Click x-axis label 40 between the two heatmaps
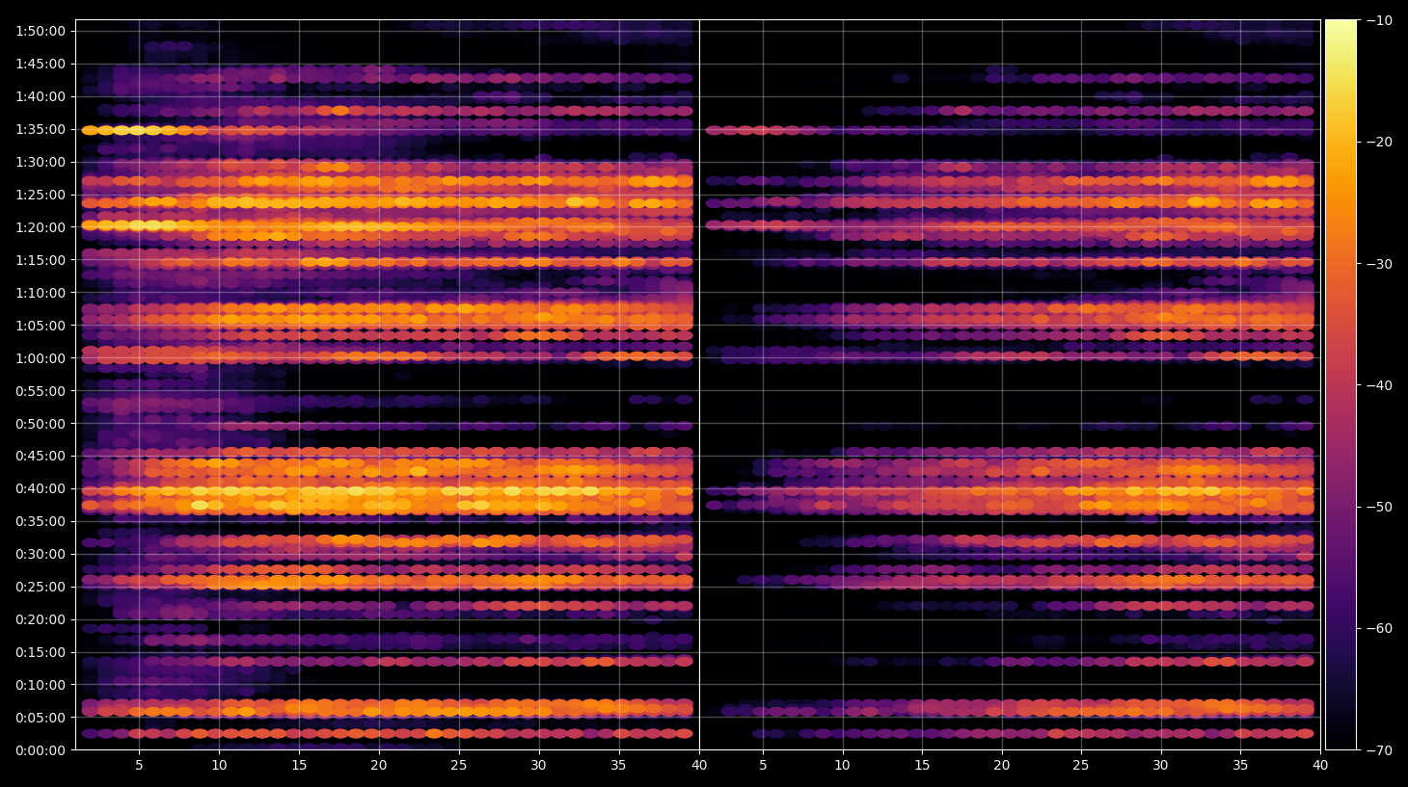The height and width of the screenshot is (787, 1408). click(699, 766)
